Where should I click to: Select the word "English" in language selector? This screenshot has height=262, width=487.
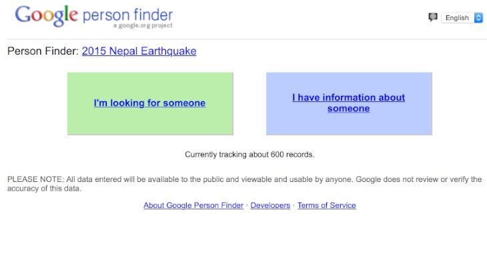click(457, 18)
